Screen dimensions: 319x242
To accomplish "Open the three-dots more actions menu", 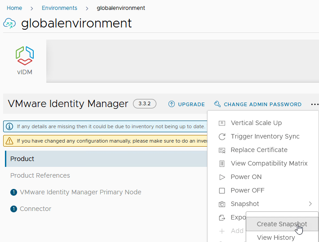I will coord(315,104).
